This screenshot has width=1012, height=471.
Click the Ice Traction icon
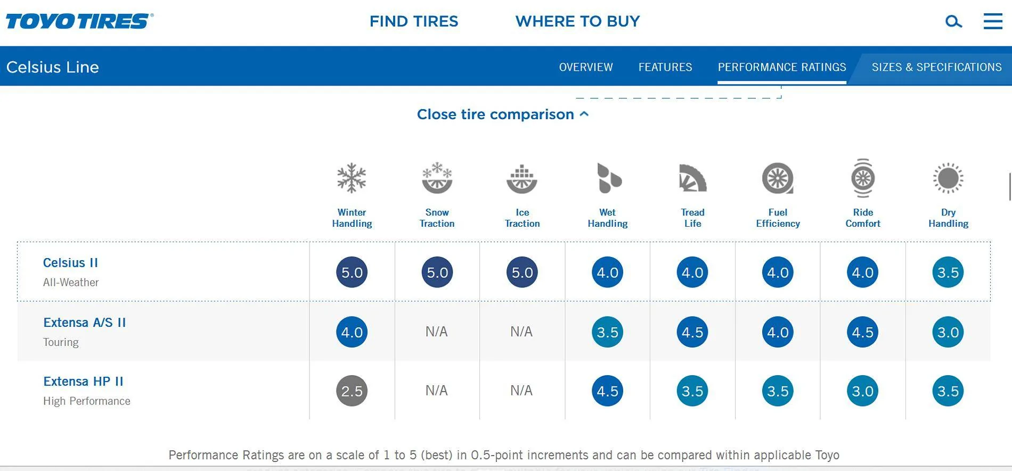[522, 178]
